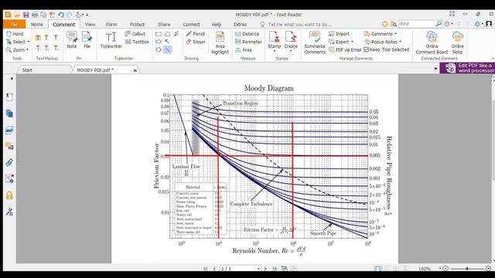Click the Find search field

click(x=417, y=24)
